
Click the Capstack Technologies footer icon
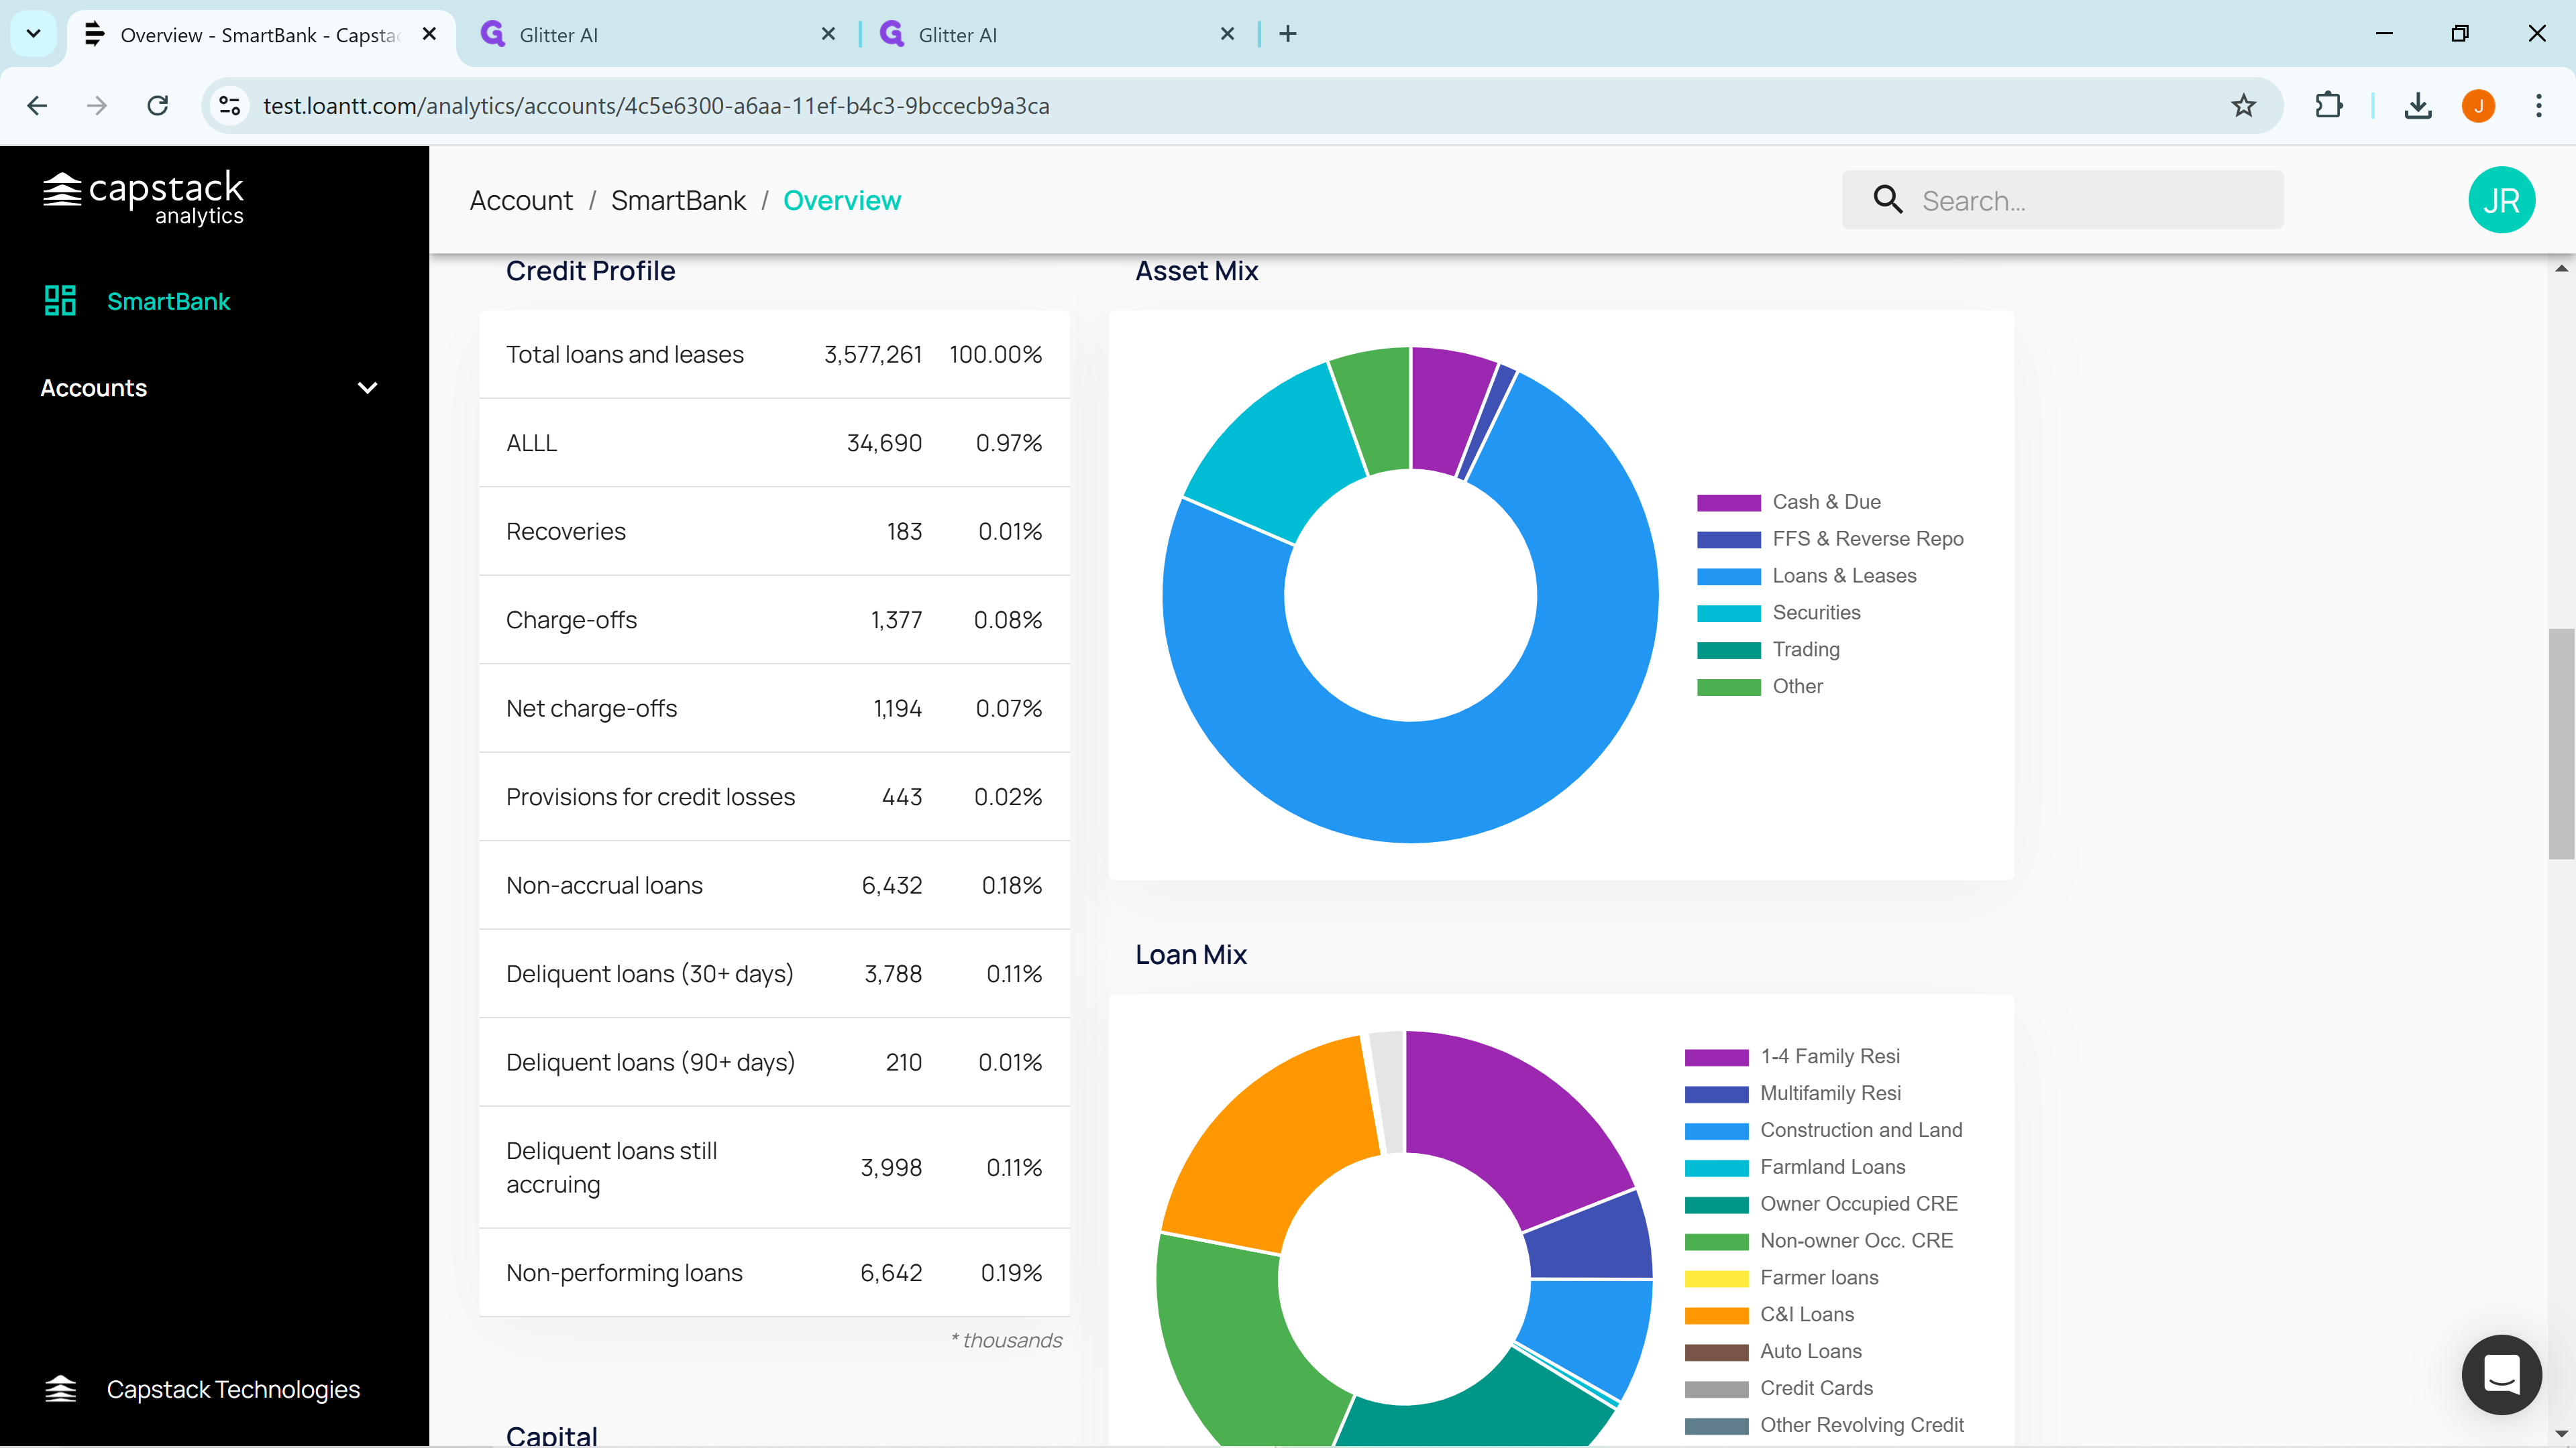coord(60,1389)
